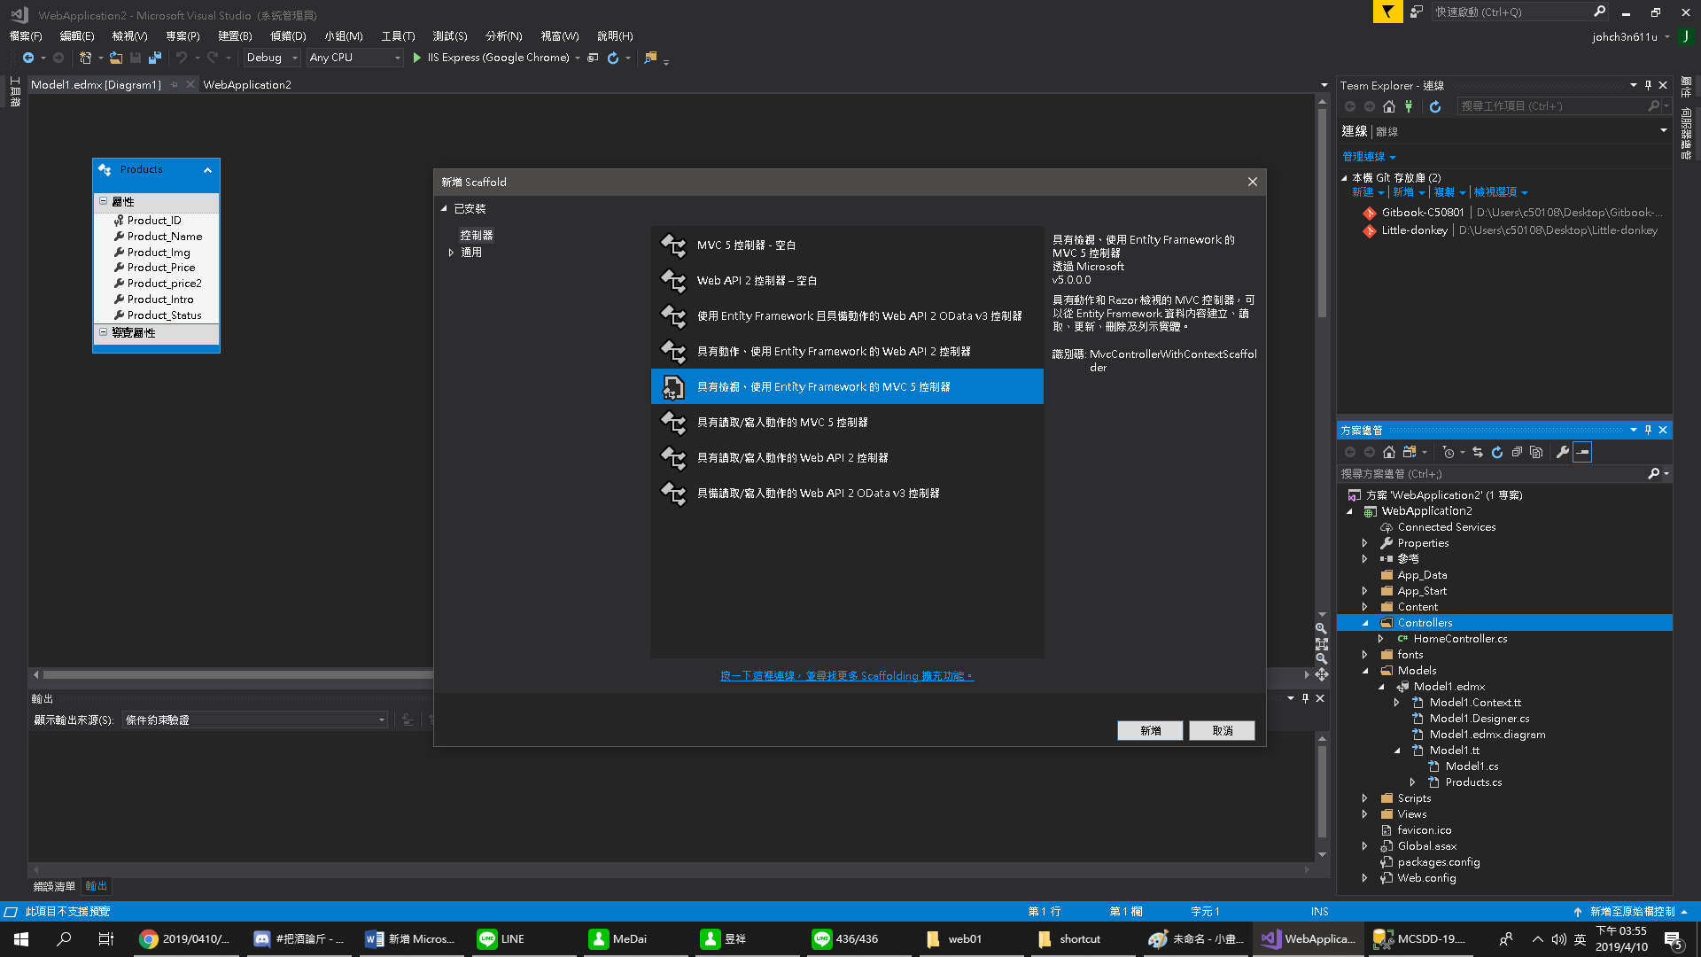Click the Home icon in Solution Explorer toolbar
Viewport: 1701px width, 957px height.
pyautogui.click(x=1389, y=452)
